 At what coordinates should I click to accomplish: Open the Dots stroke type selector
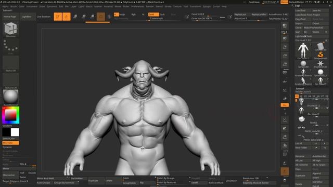click(x=10, y=46)
